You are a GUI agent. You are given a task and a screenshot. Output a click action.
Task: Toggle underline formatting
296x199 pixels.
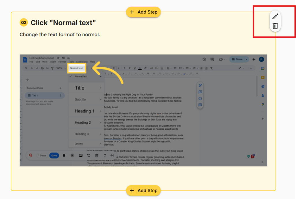tap(135, 68)
